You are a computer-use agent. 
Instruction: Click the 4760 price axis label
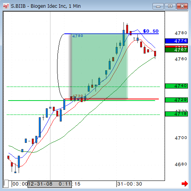(x=181, y=59)
